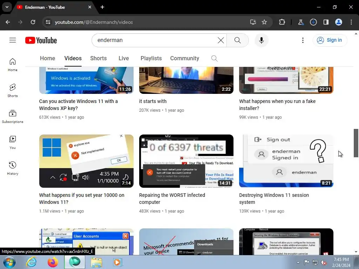The width and height of the screenshot is (359, 269).
Task: Open 'Repairing the WORST infected computer' title
Action: click(172, 199)
